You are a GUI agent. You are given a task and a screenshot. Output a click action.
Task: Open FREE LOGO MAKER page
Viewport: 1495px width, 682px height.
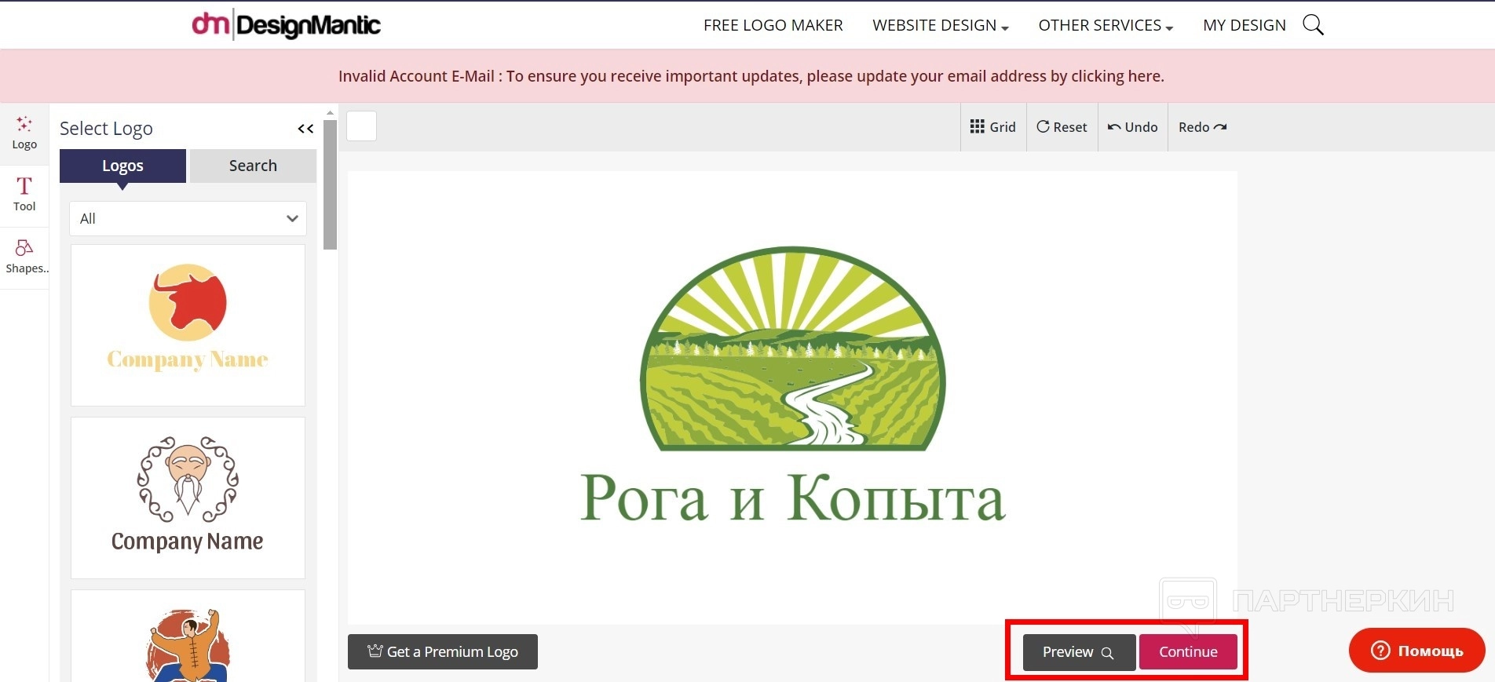pyautogui.click(x=773, y=25)
